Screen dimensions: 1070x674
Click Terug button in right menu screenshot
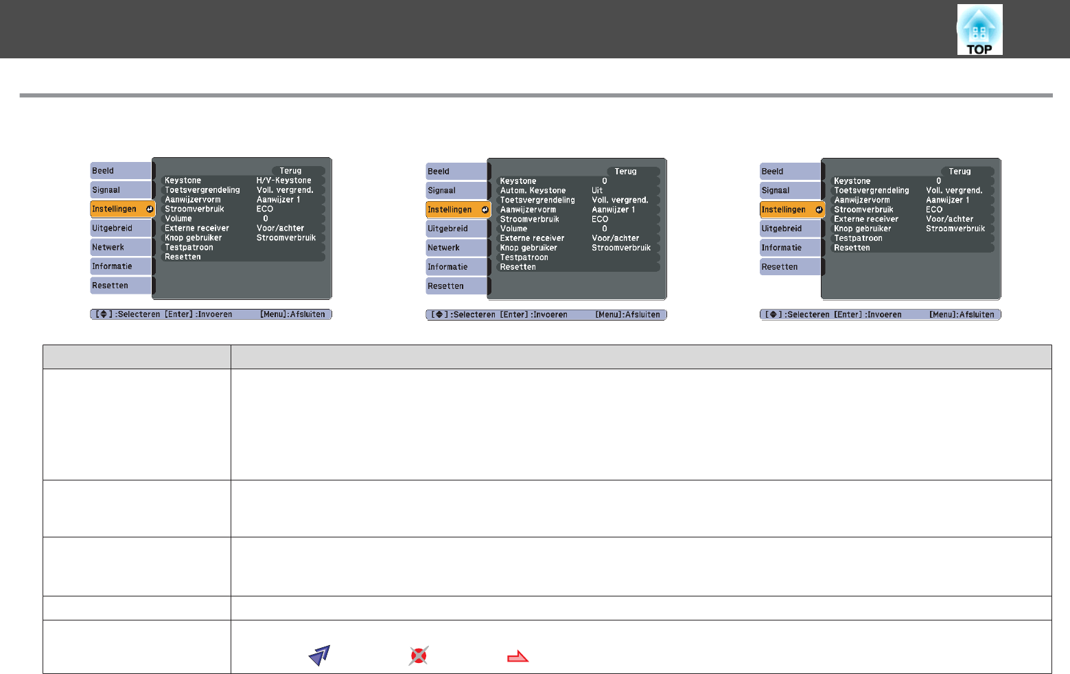[x=967, y=172]
